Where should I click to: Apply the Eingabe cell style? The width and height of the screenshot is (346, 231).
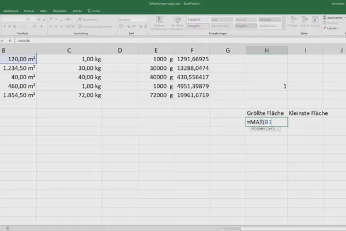pos(246,26)
